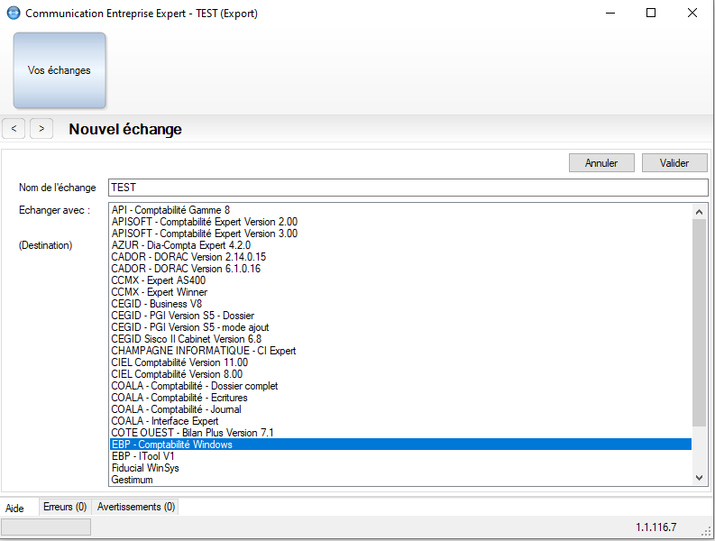Click the Annuler button
Image resolution: width=715 pixels, height=541 pixels.
601,163
